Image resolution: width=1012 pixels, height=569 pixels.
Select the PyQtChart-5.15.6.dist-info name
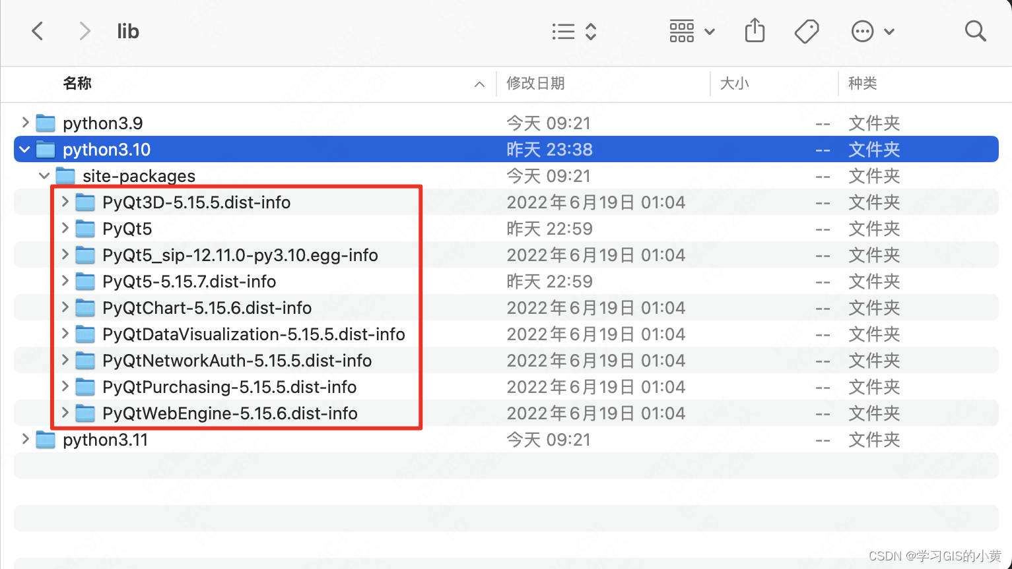coord(207,308)
